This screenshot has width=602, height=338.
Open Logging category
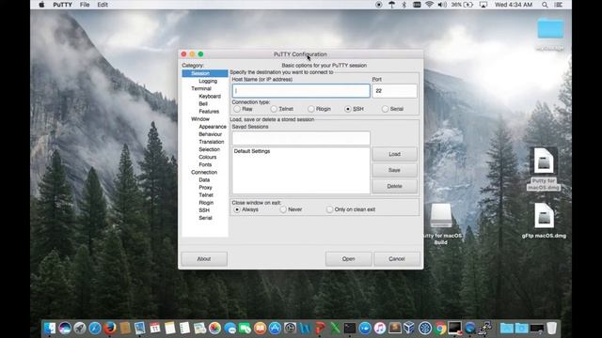tap(208, 81)
